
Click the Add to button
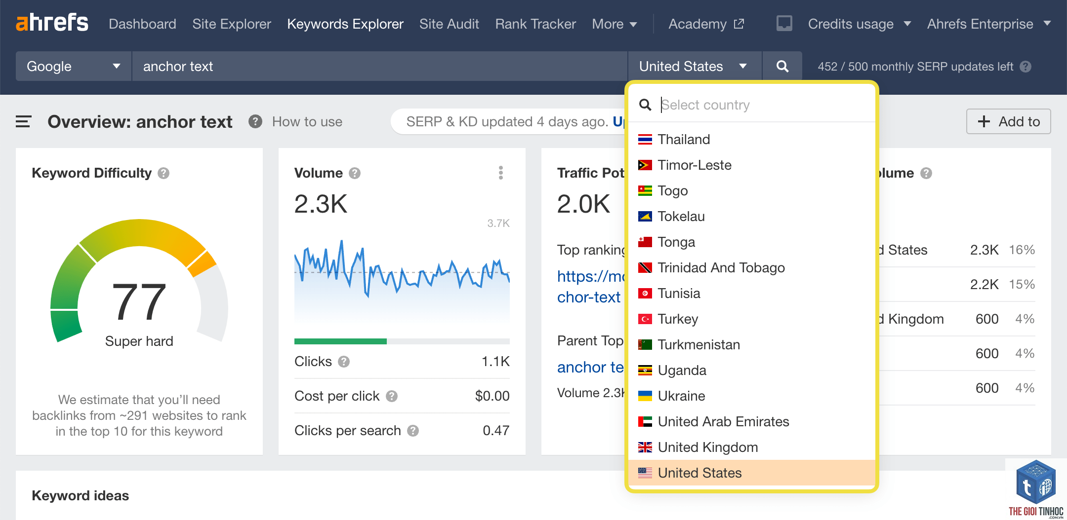[x=1008, y=121]
